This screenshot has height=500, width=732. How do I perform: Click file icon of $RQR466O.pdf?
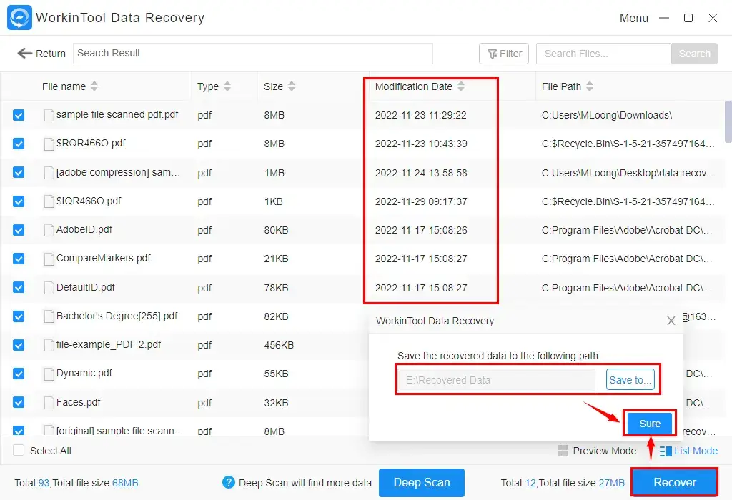tap(49, 144)
